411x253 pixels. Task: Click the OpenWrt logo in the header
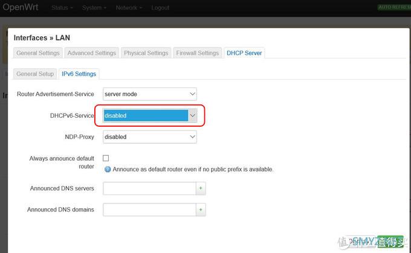(21, 7)
